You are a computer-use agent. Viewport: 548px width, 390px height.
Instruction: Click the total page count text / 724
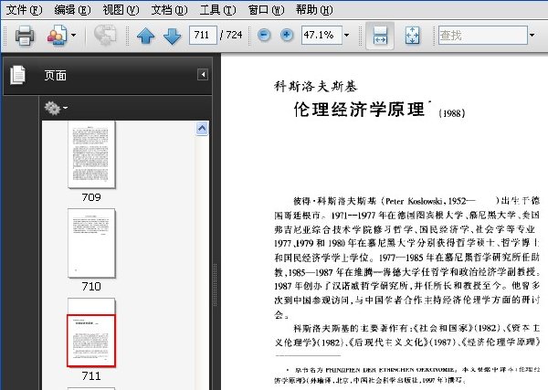tap(231, 35)
